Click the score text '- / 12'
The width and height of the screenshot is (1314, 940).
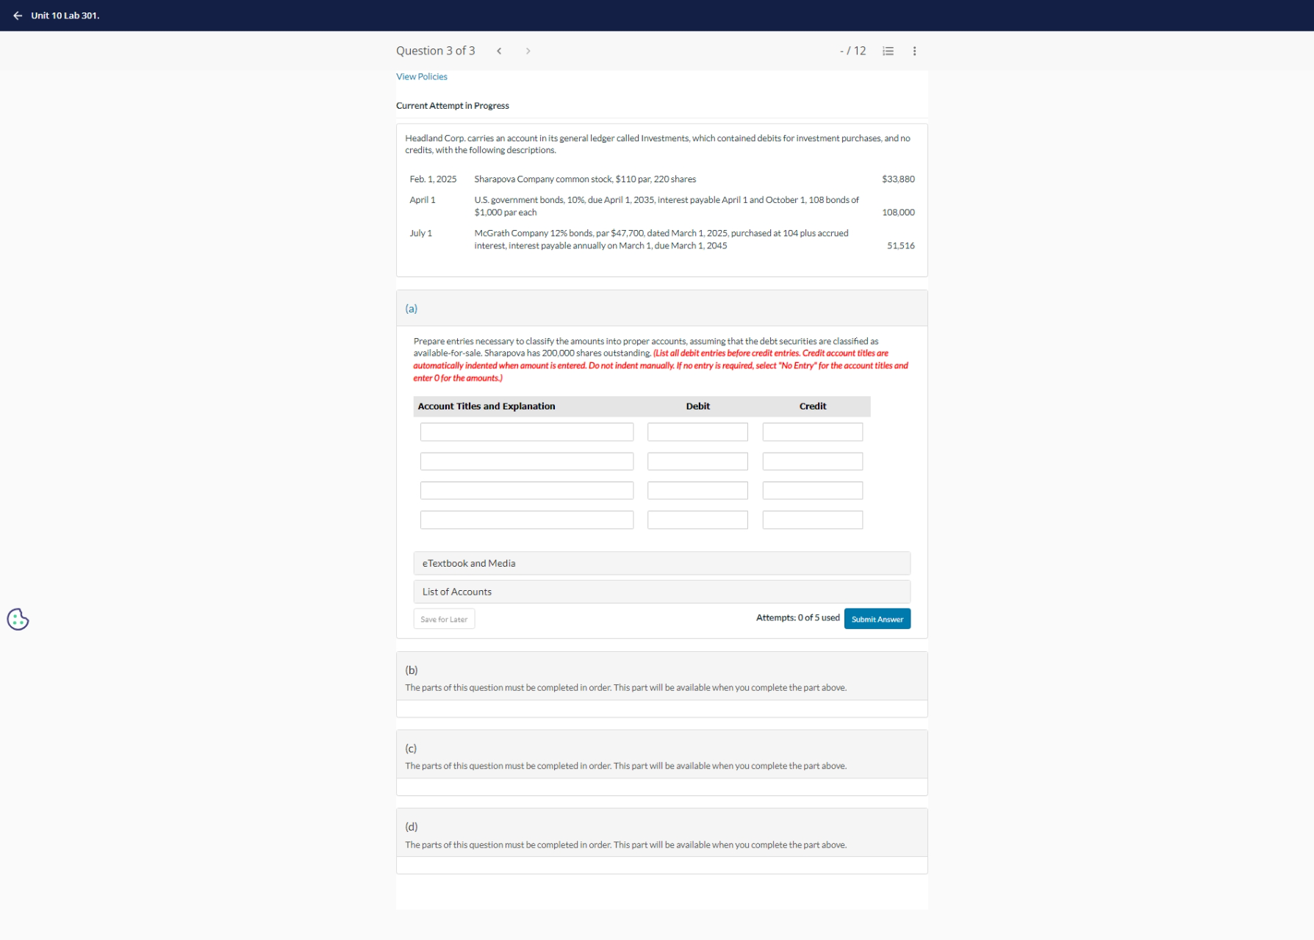click(853, 51)
